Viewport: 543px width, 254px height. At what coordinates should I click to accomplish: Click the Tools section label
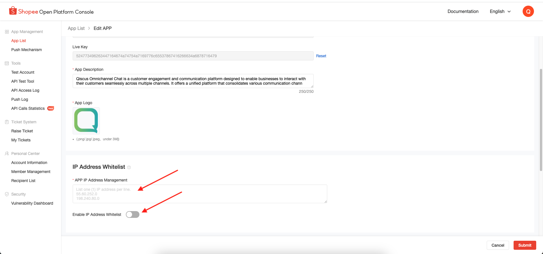[16, 63]
